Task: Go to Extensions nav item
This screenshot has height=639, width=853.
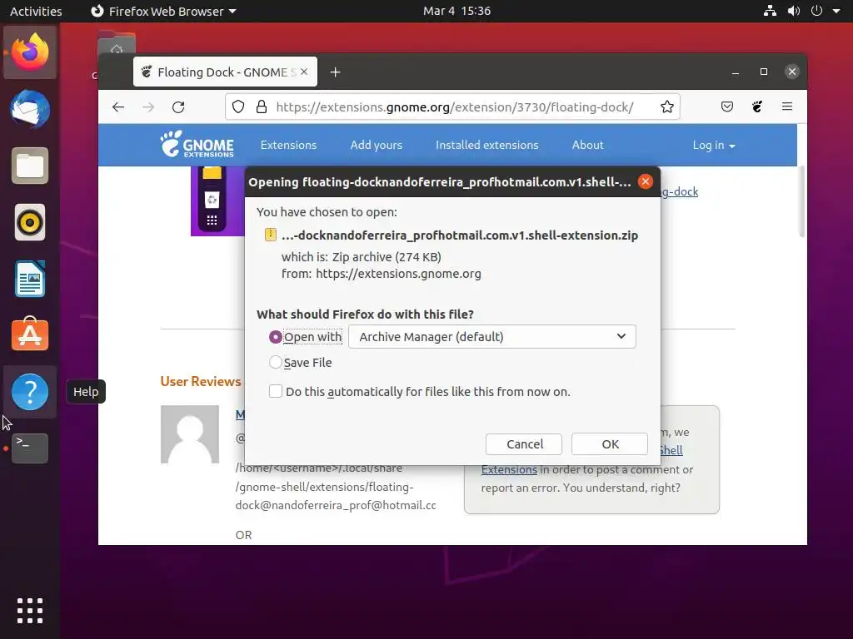Action: click(288, 145)
